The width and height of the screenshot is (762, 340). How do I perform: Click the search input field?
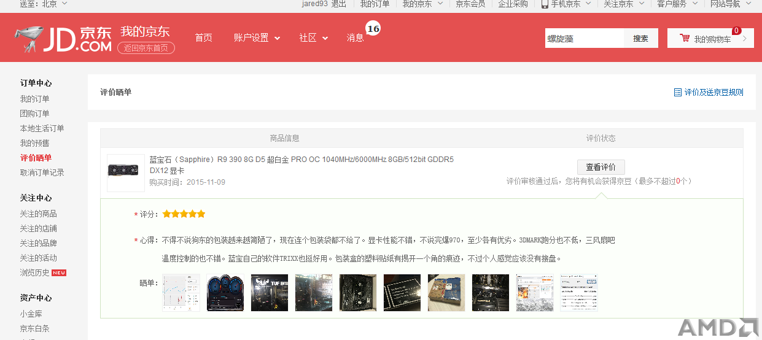point(585,38)
